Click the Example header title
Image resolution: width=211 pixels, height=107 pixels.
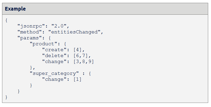(x=15, y=9)
